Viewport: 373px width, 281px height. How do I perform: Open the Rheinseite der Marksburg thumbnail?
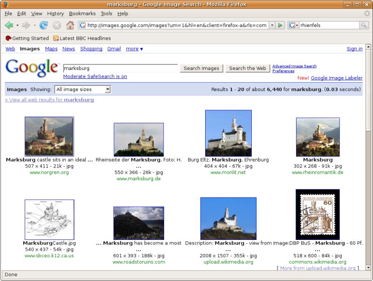pyautogui.click(x=138, y=140)
